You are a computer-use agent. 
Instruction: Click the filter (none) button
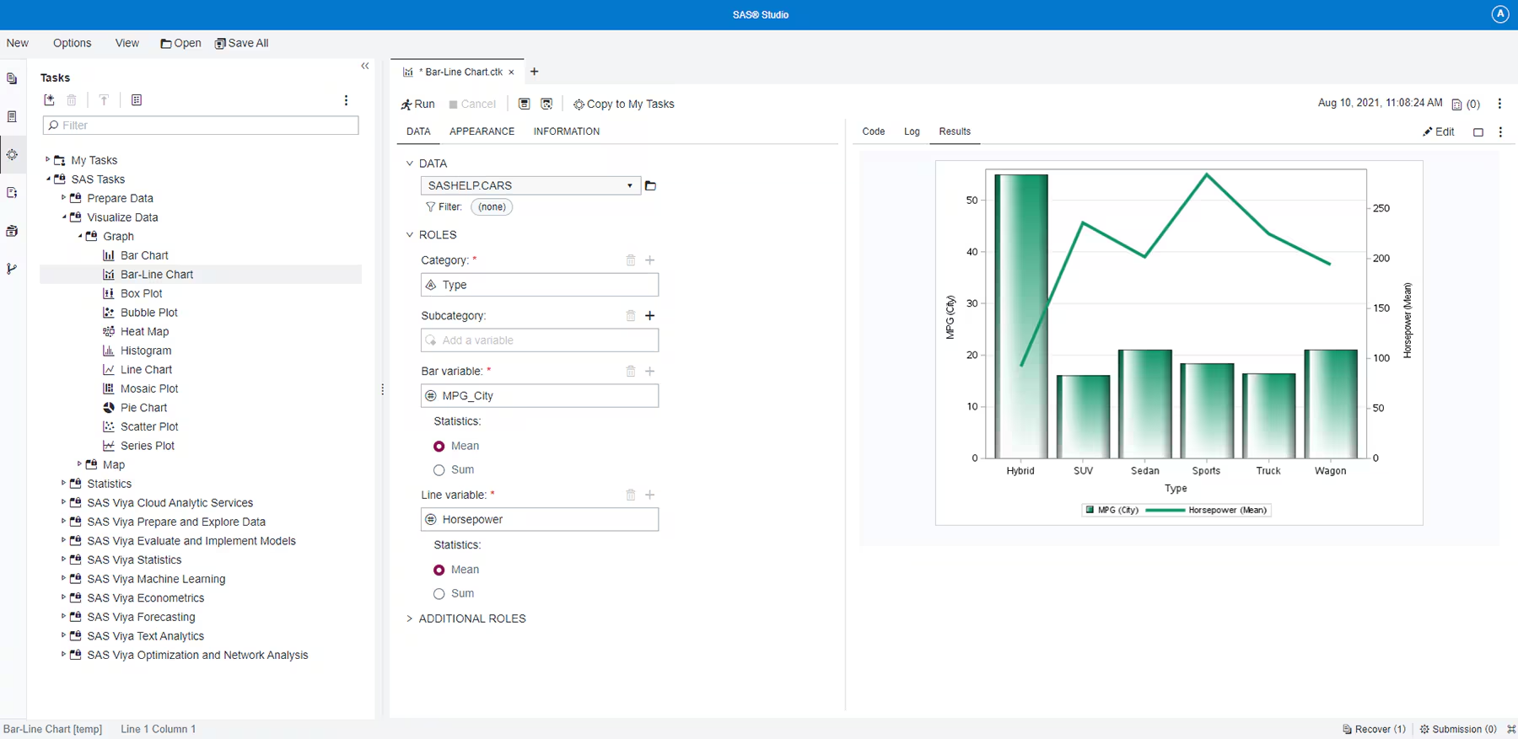pyautogui.click(x=492, y=207)
